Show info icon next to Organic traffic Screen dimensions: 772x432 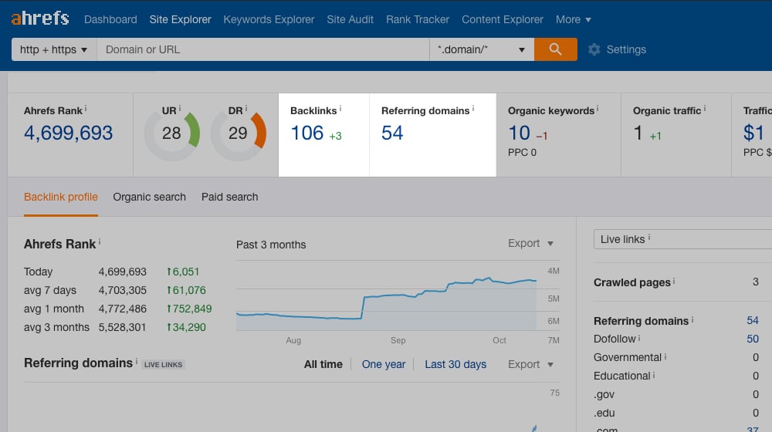(x=705, y=108)
